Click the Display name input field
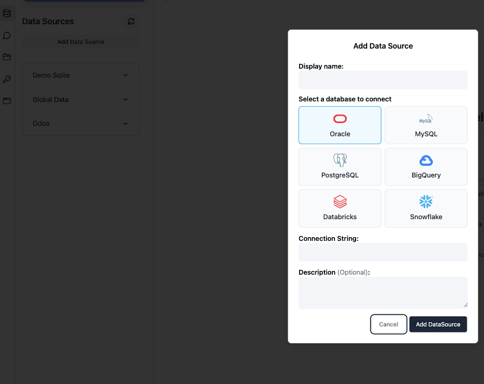This screenshot has height=384, width=484. (383, 80)
